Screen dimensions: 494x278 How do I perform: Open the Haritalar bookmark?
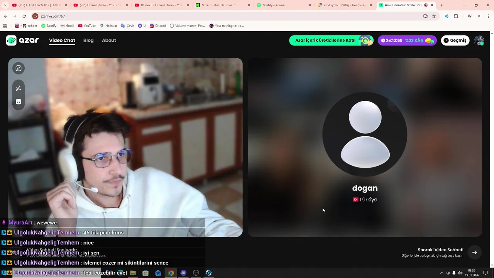click(x=108, y=26)
